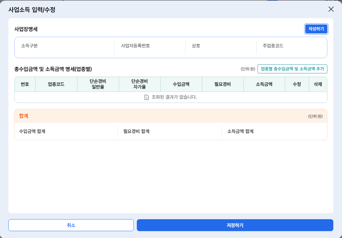Select the 삭제 column header
Viewport: 342px width, 238px height.
pyautogui.click(x=318, y=84)
